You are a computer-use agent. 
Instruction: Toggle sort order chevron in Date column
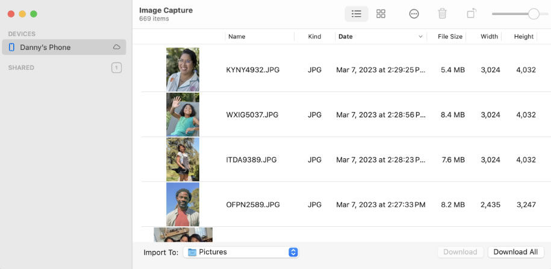[420, 37]
